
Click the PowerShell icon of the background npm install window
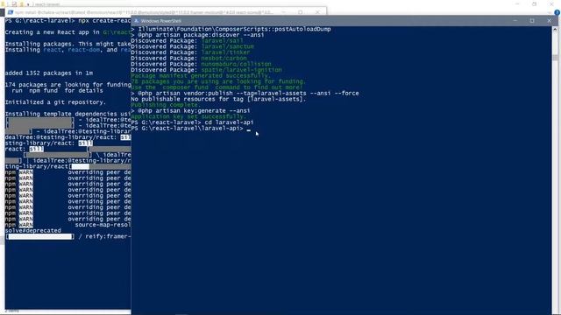pos(11,12)
